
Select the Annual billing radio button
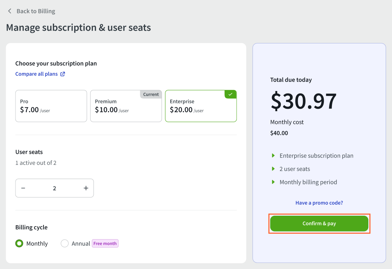[65, 243]
